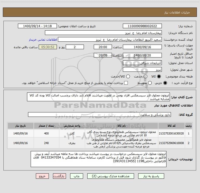
Task: Click the delivery province field آذربایجان شرقی
Action: pyautogui.click(x=142, y=63)
